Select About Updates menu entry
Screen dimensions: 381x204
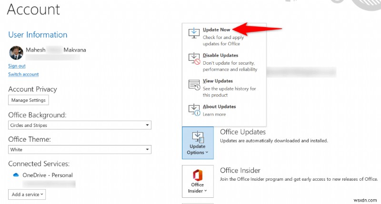(x=224, y=110)
